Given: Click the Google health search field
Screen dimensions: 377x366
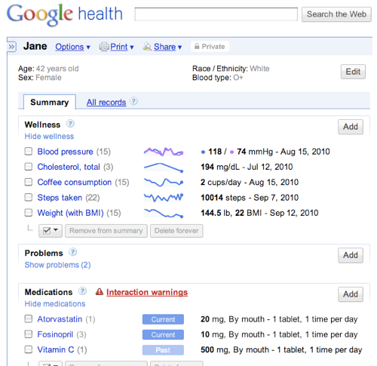Looking at the screenshot, I should pos(216,14).
